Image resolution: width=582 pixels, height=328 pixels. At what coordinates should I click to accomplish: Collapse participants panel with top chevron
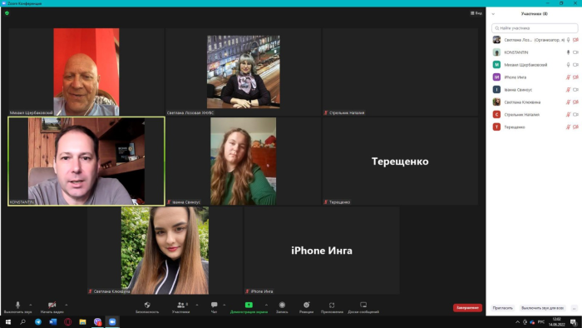pyautogui.click(x=493, y=14)
